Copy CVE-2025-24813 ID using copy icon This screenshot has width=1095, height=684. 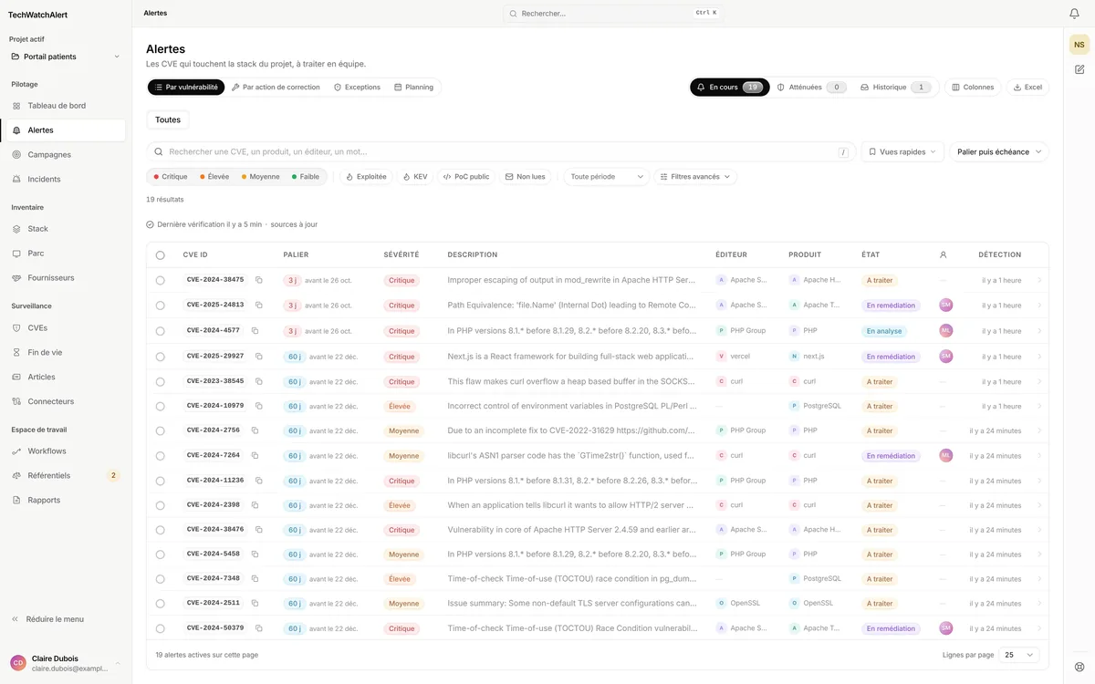tap(259, 305)
